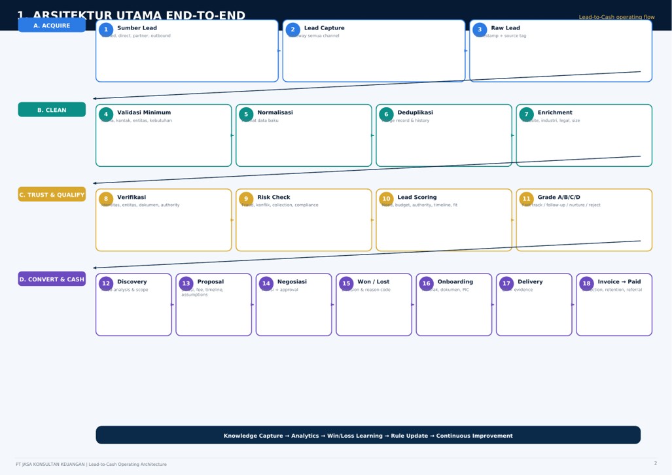Select the number 7 badge on Enrichment
Image resolution: width=672 pixels, height=475 pixels.
point(526,114)
